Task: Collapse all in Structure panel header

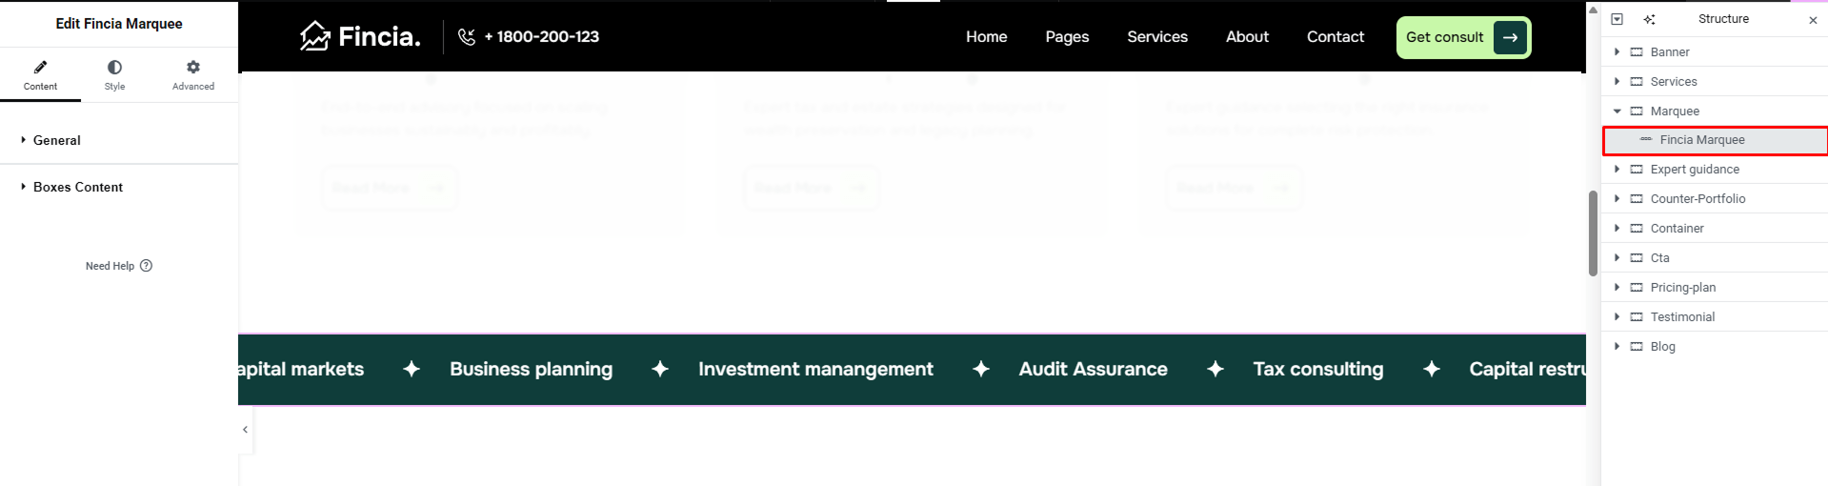Action: [x=1617, y=19]
